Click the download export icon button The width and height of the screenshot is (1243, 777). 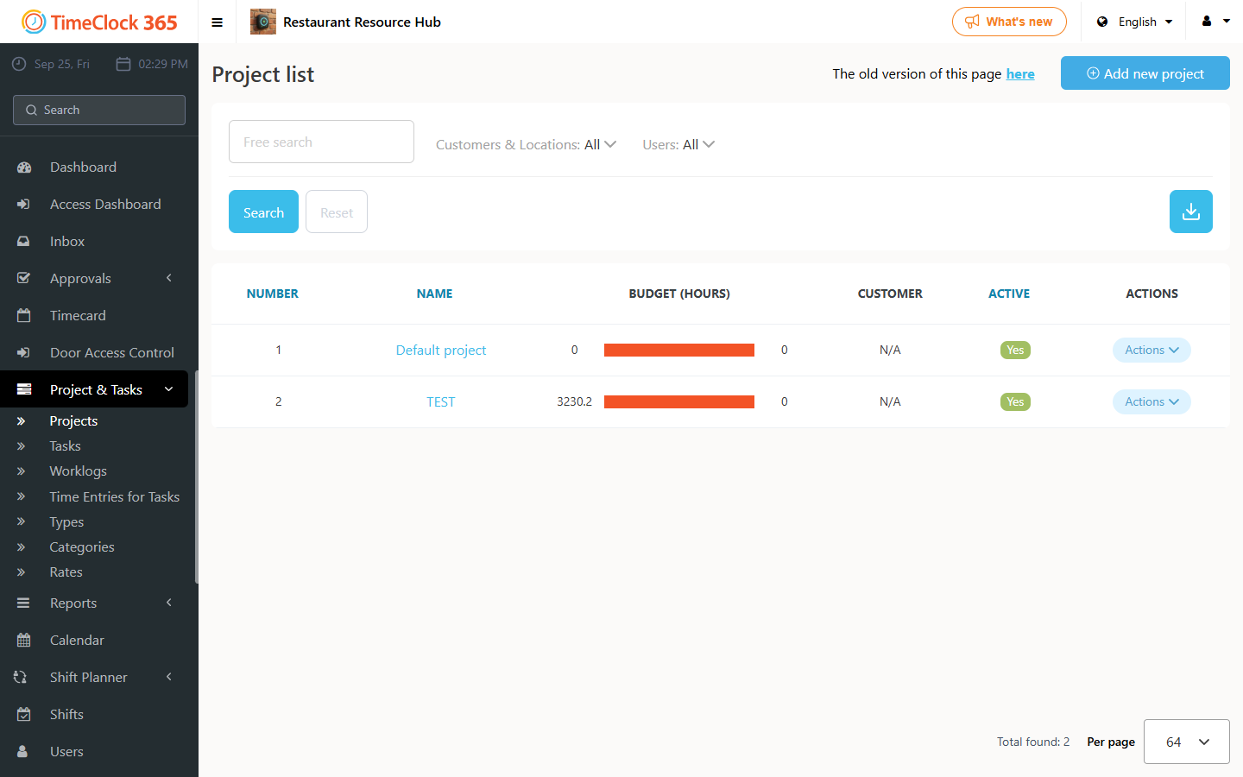pos(1191,212)
